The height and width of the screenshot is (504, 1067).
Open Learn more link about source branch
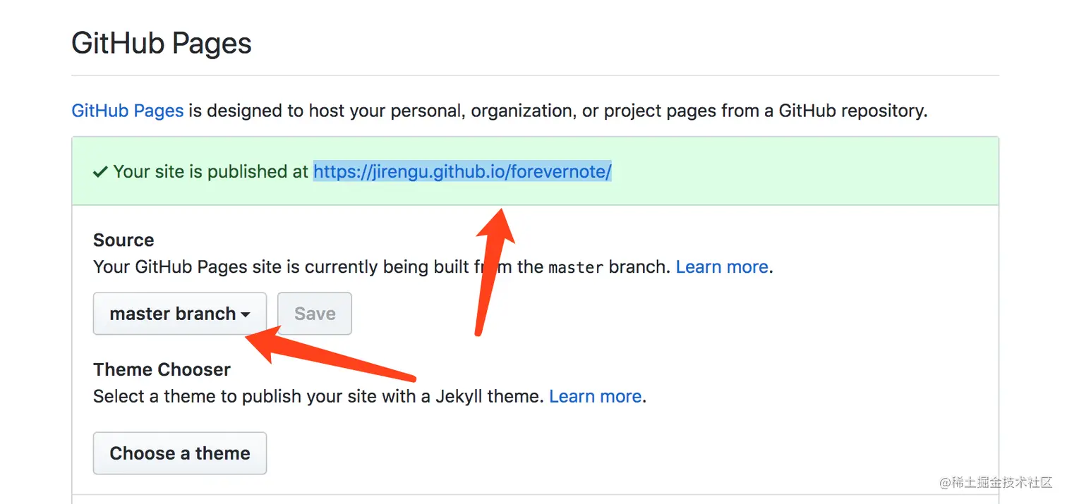point(722,267)
